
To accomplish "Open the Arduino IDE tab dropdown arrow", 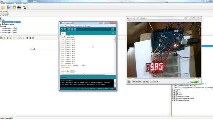I will [x=113, y=33].
